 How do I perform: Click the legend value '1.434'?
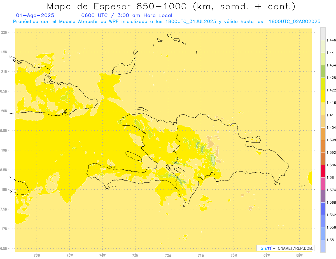click(331, 65)
